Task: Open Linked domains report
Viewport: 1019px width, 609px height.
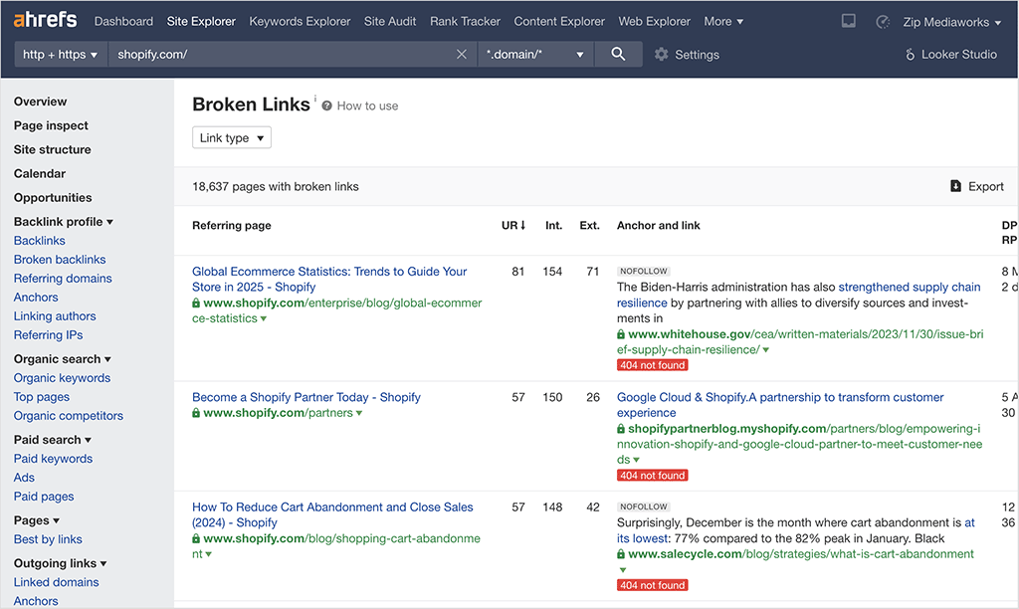Action: [x=57, y=582]
